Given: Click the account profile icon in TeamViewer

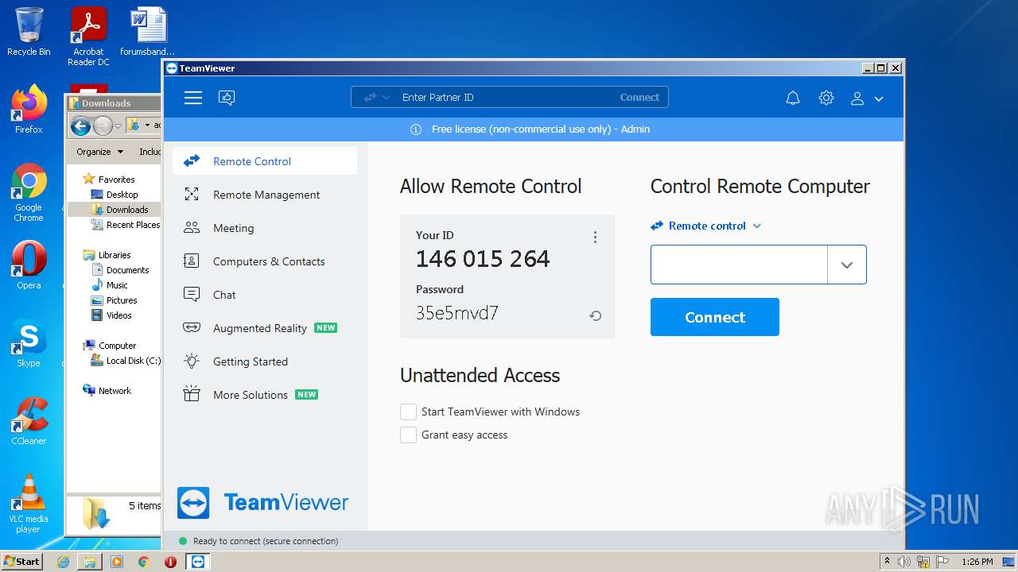Looking at the screenshot, I should [x=857, y=99].
